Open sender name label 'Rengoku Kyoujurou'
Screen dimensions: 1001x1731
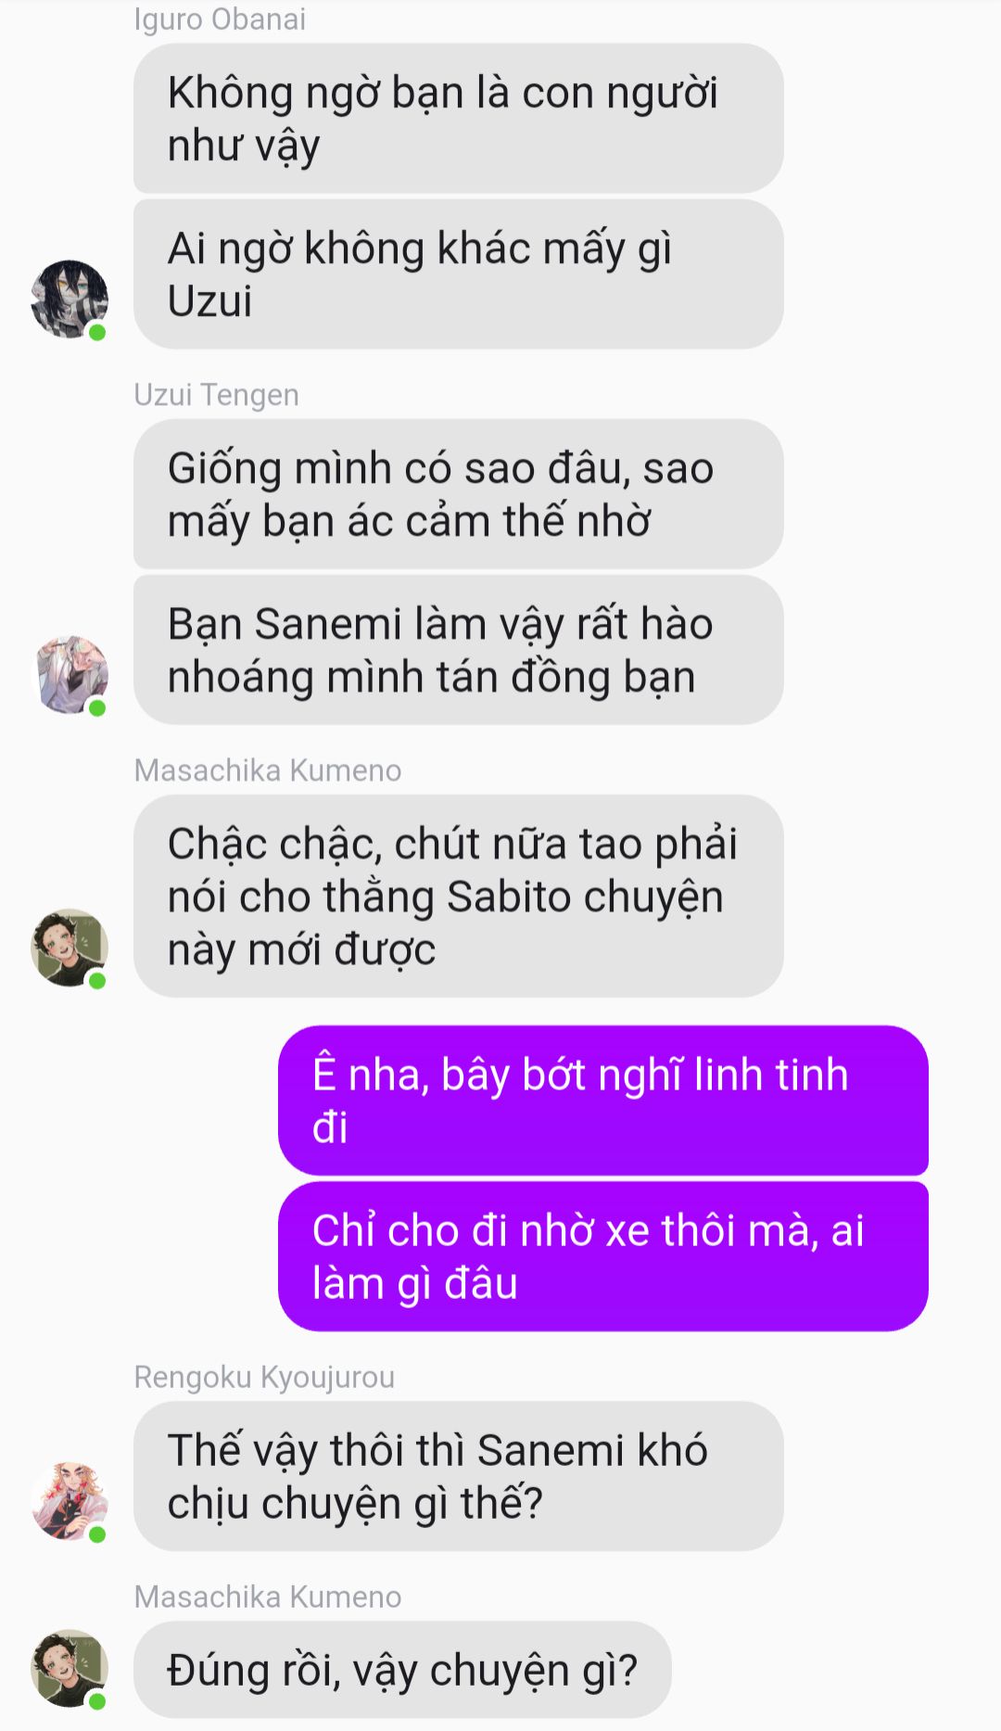[264, 1378]
